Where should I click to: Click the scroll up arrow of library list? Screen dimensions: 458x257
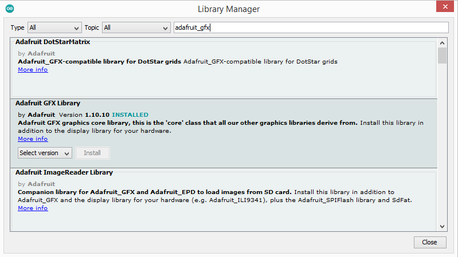click(x=442, y=43)
